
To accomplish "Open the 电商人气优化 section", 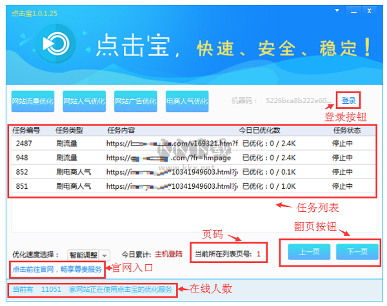I will point(187,101).
